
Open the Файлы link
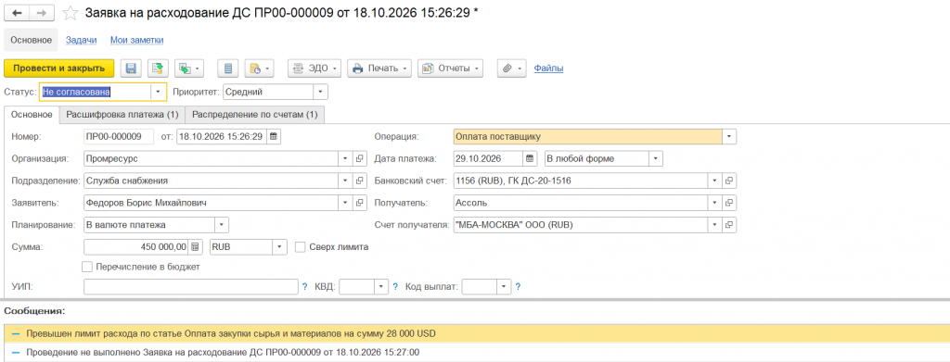tap(548, 69)
